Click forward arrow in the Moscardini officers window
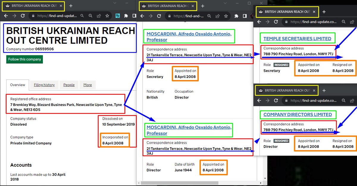The height and width of the screenshot is (186, 357). click(151, 16)
